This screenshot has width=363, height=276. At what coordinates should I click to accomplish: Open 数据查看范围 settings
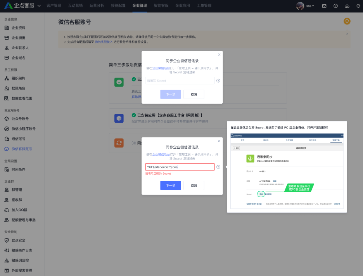click(x=22, y=99)
